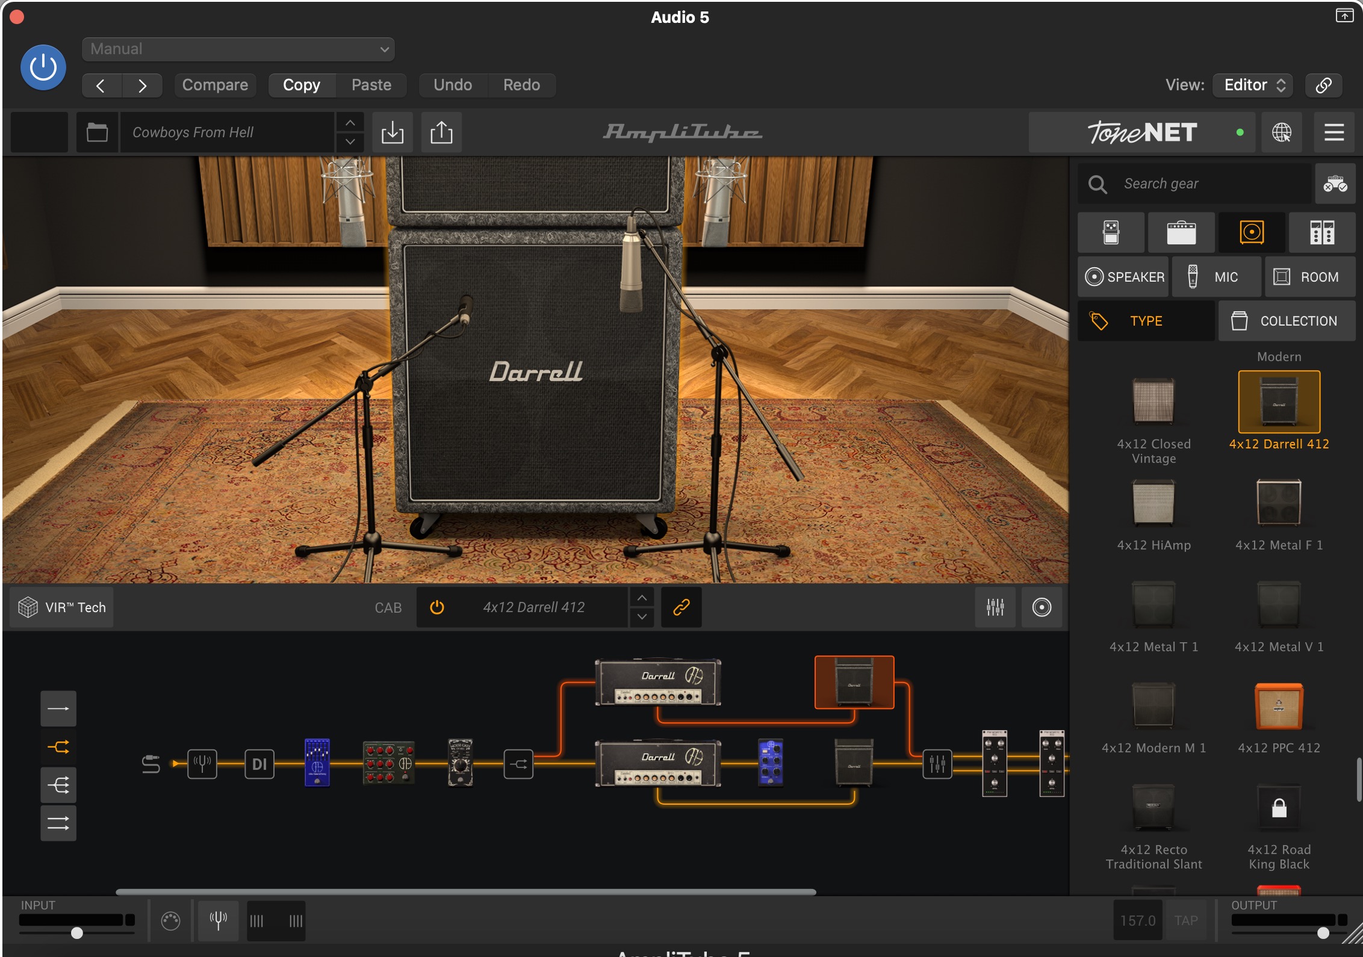Select the stomp pedal gear category icon
Viewport: 1363px width, 957px height.
click(1111, 232)
